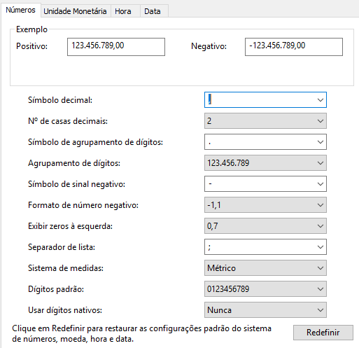Image resolution: width=359 pixels, height=348 pixels.
Task: Expand the Separador de lista dropdown
Action: pos(265,247)
